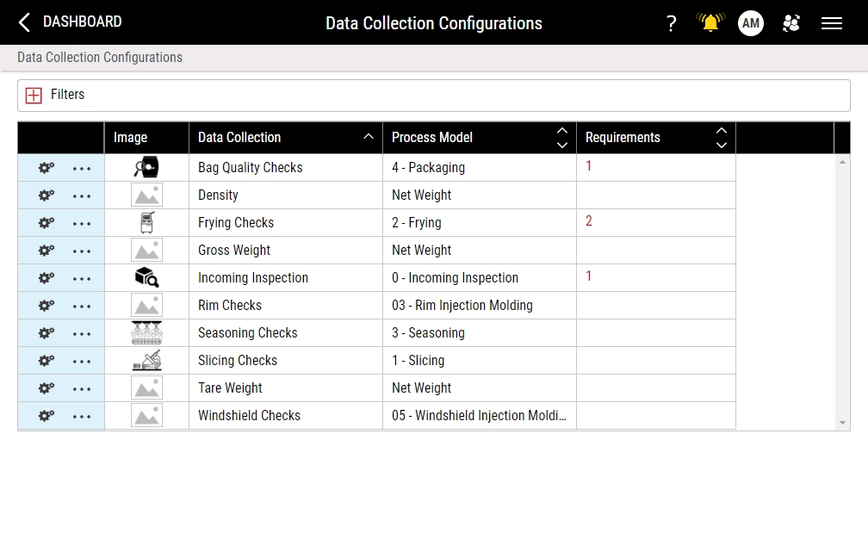
Task: Click the ellipsis menu on the Frying Checks row
Action: point(82,223)
